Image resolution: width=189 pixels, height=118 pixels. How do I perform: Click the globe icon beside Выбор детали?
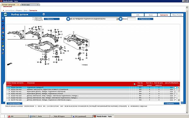(x=5, y=14)
